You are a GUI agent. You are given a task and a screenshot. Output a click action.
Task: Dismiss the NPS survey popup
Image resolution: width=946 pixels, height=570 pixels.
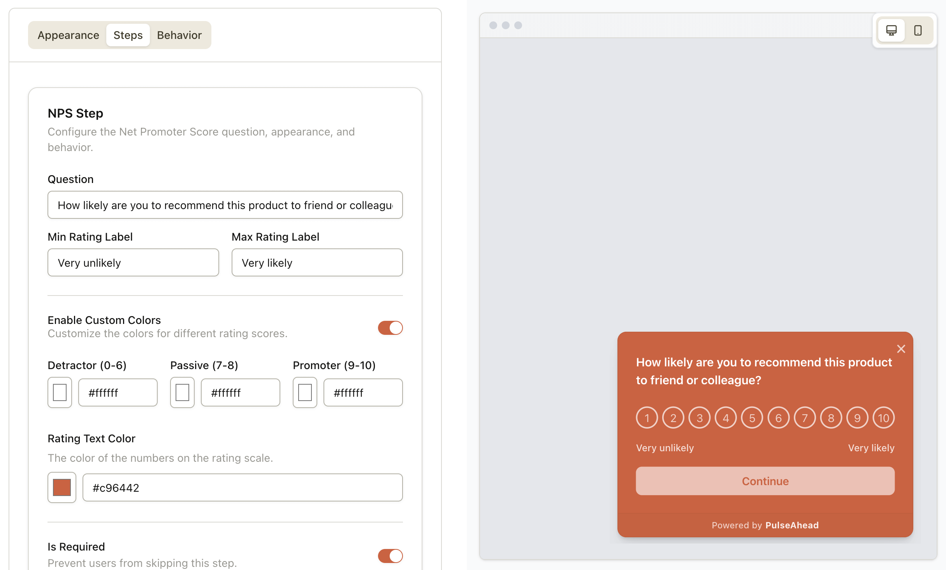(902, 349)
